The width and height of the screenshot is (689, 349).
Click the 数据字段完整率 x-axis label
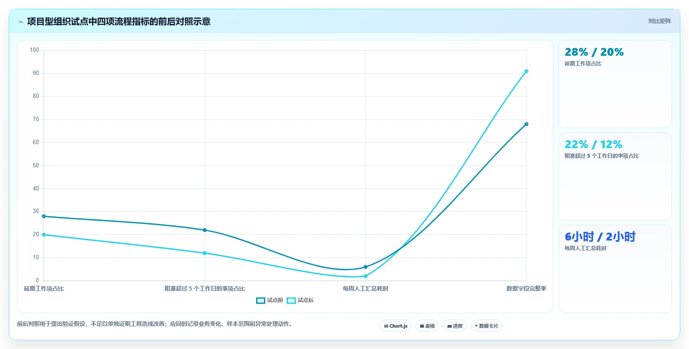pyautogui.click(x=526, y=288)
